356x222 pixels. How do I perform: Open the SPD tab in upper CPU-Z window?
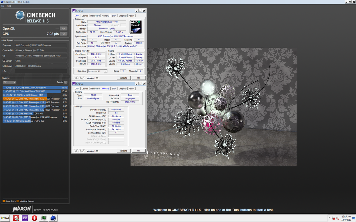coord(114,16)
